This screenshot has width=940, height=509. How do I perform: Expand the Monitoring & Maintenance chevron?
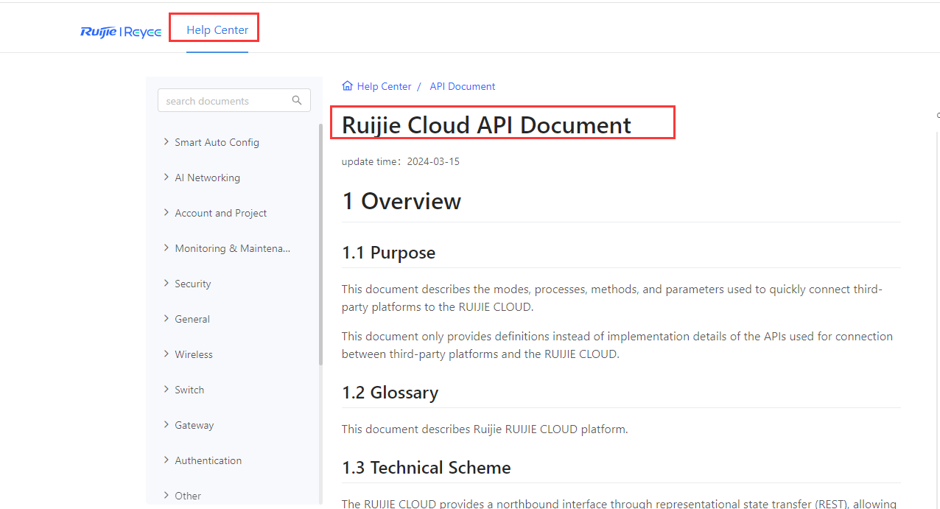tap(166, 248)
